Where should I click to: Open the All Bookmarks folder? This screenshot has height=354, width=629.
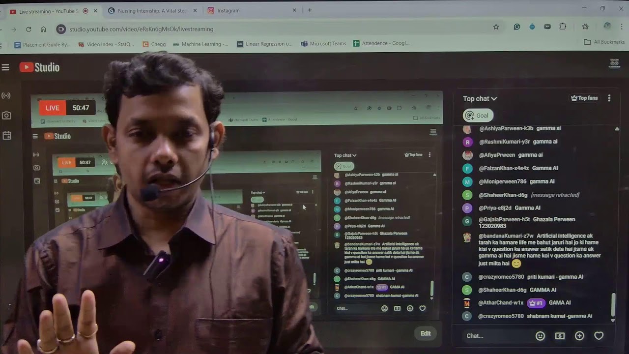(x=604, y=42)
